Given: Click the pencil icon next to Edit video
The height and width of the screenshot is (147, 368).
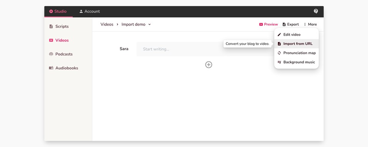Looking at the screenshot, I should point(279,34).
